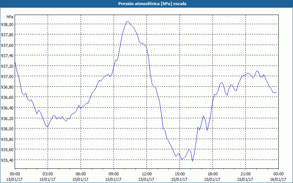This screenshot has width=293, height=183.
Task: Click the '935,60' y-axis label
Action: 7,150
